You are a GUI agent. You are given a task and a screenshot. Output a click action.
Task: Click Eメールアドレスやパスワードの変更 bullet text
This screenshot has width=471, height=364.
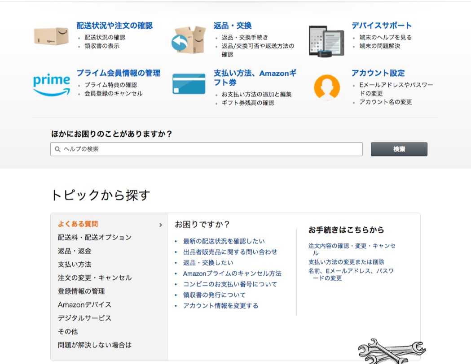(x=396, y=89)
